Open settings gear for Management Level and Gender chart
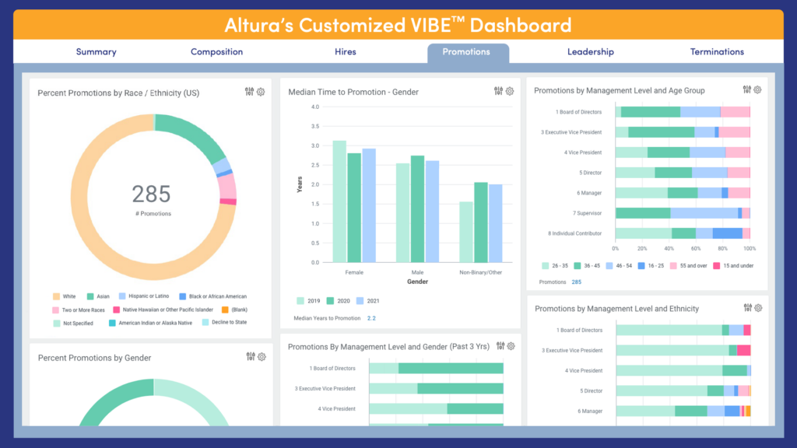This screenshot has height=448, width=797. pyautogui.click(x=511, y=346)
